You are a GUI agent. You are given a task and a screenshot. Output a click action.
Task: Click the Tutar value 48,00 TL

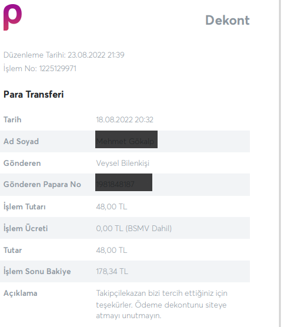[x=111, y=250]
